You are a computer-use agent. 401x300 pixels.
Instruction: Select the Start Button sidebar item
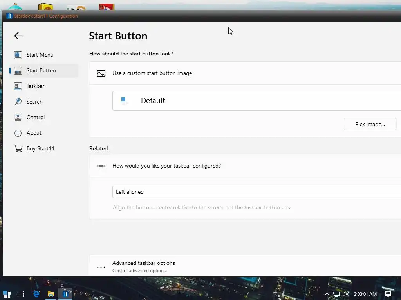(43, 70)
